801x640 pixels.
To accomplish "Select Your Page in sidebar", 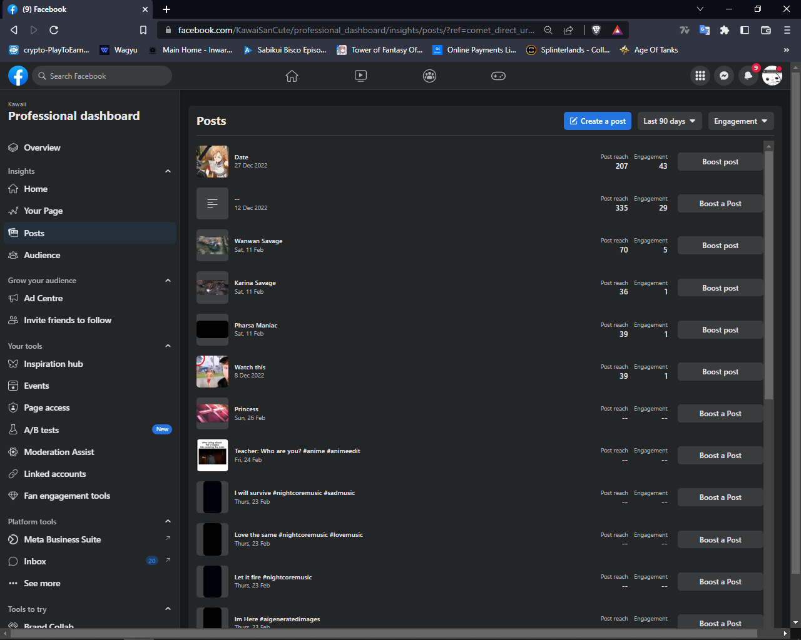I will point(90,211).
